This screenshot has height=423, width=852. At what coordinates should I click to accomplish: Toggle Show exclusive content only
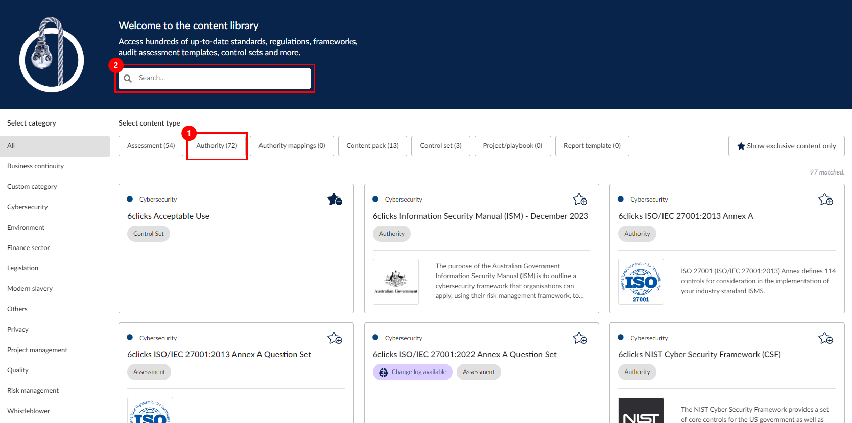(x=787, y=146)
